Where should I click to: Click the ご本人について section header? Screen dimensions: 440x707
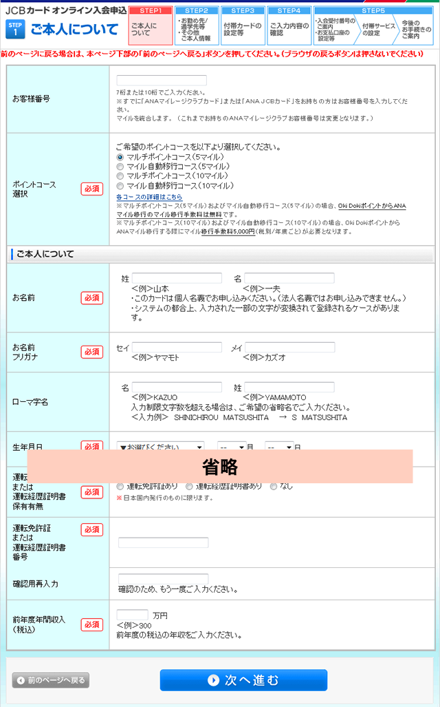[x=221, y=254]
